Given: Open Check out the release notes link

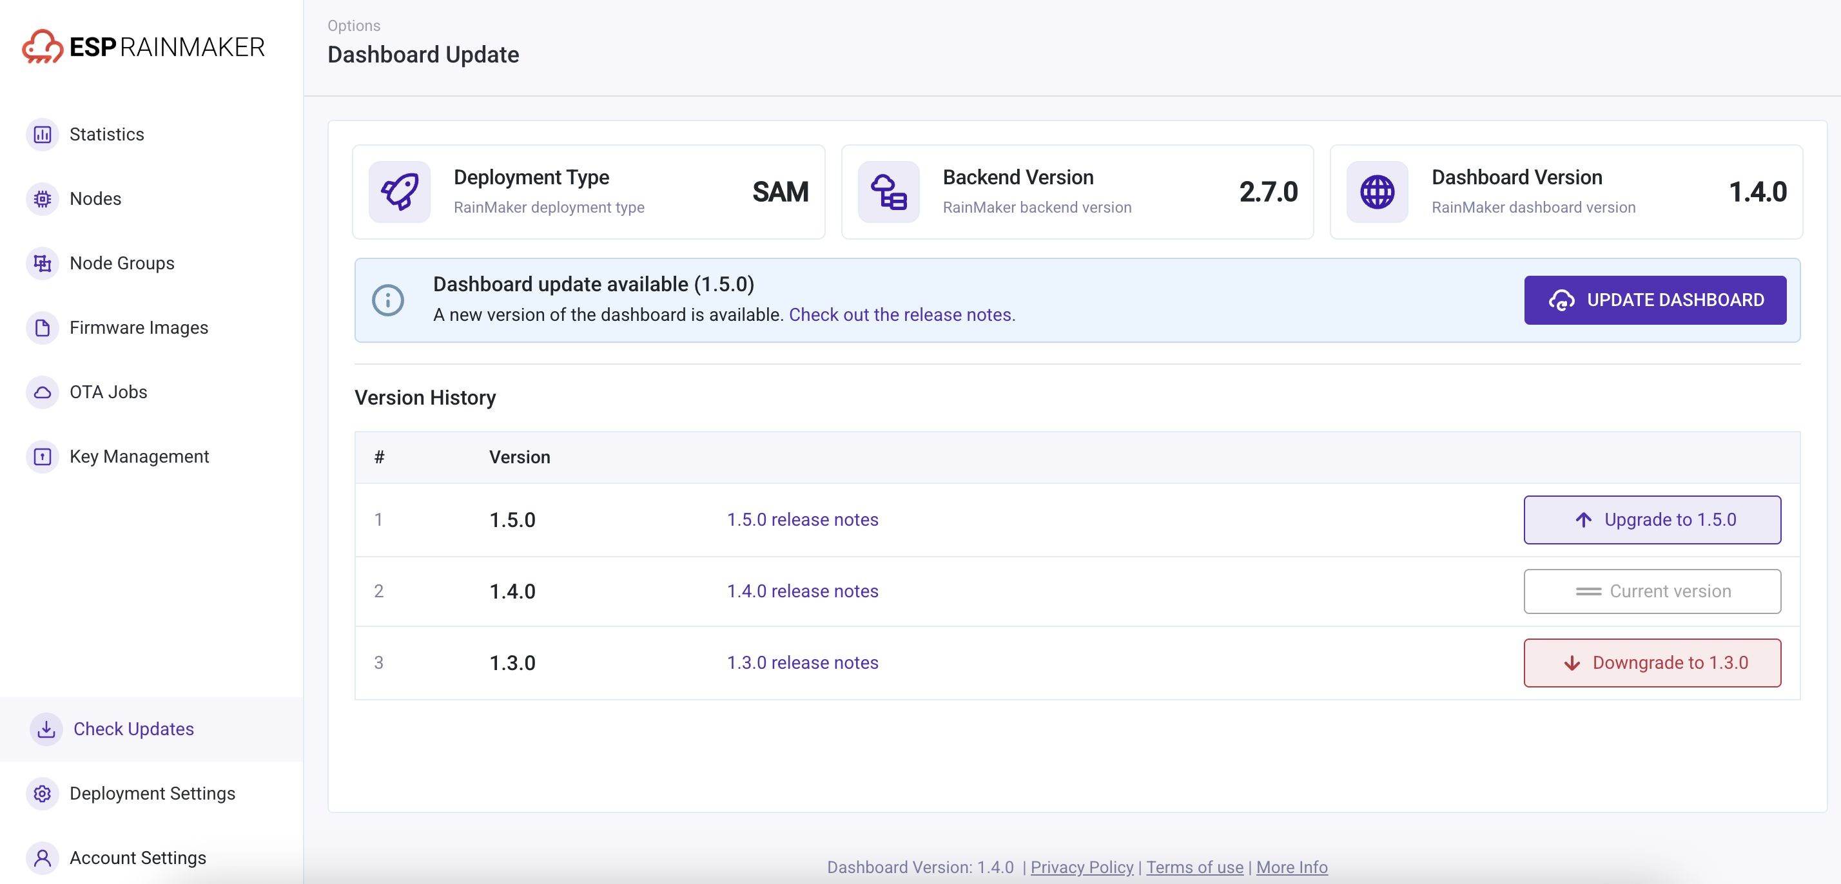Looking at the screenshot, I should (x=901, y=314).
